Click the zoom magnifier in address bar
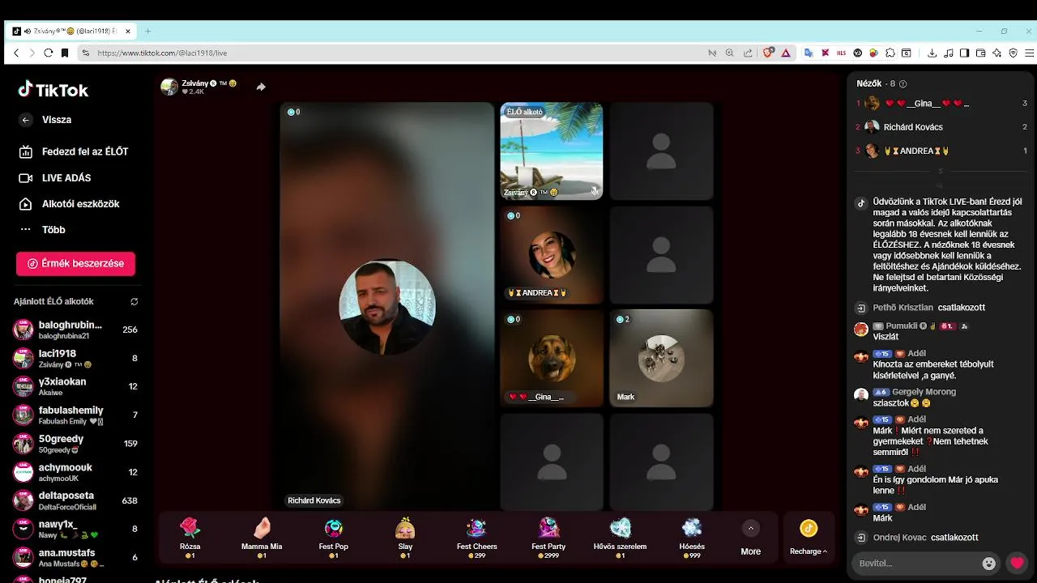Image resolution: width=1037 pixels, height=583 pixels. [x=729, y=53]
